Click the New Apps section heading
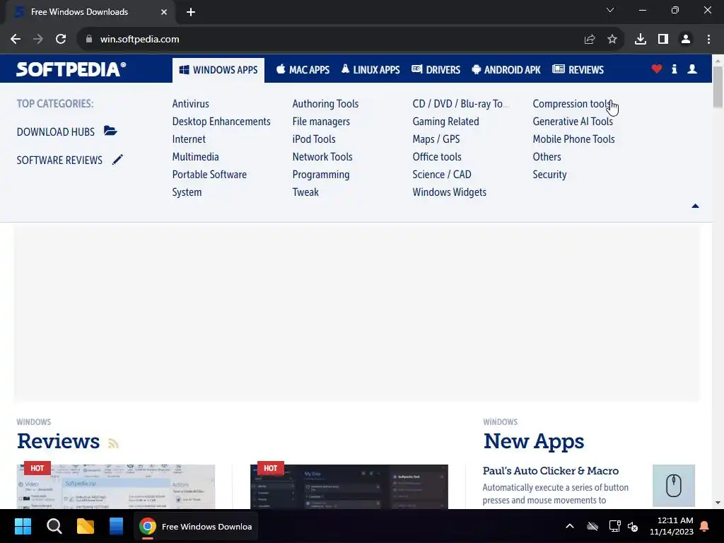Screen dimensions: 724x543 point(534,441)
